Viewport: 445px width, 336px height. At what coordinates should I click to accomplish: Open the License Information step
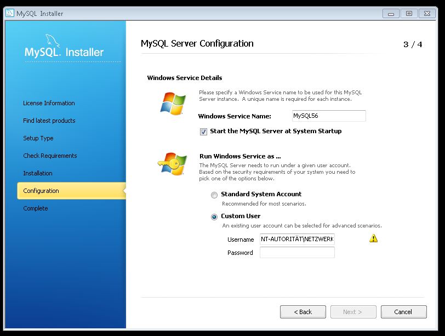point(49,103)
